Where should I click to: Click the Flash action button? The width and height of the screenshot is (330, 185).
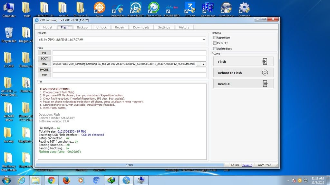point(243,62)
